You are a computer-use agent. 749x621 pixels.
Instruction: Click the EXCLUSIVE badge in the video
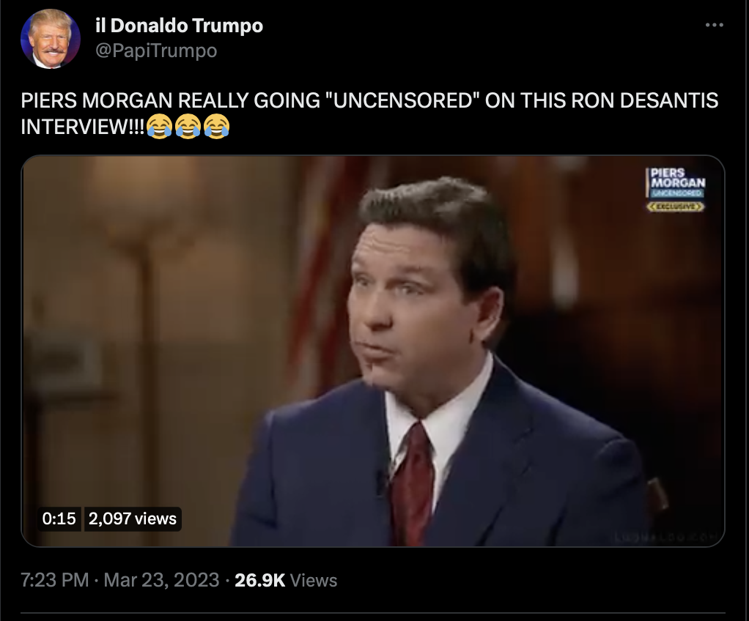[x=676, y=207]
